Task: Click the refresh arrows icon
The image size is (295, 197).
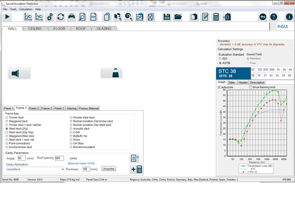Action: (x=60, y=17)
